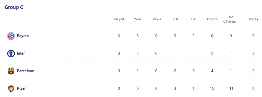Click the Against column header

pyautogui.click(x=212, y=19)
